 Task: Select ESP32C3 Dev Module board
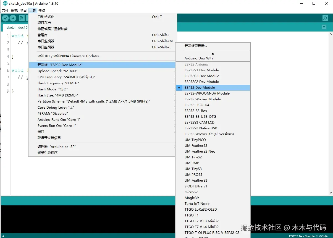tap(213, 76)
